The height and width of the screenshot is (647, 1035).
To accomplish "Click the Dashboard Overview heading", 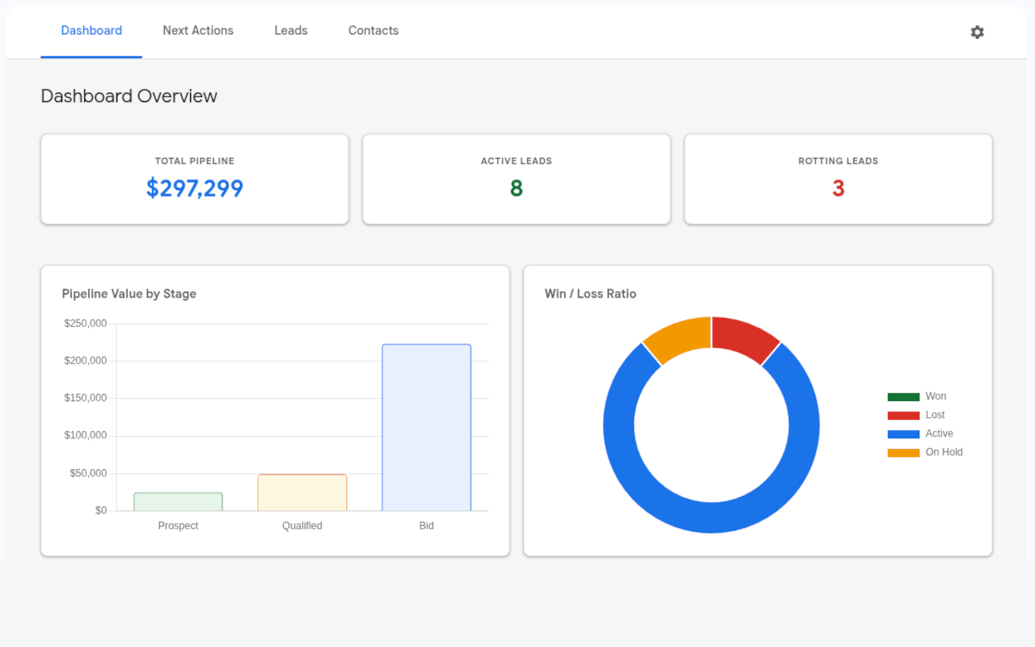I will pos(129,96).
